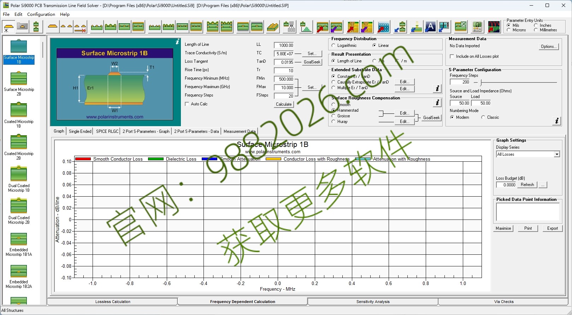This screenshot has height=315, width=572.
Task: Click the Excel export toolbar icon
Action: 461,27
